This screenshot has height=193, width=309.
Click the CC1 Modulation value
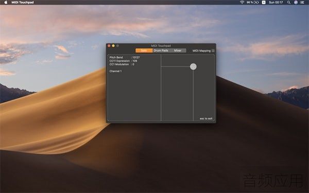tap(133, 64)
